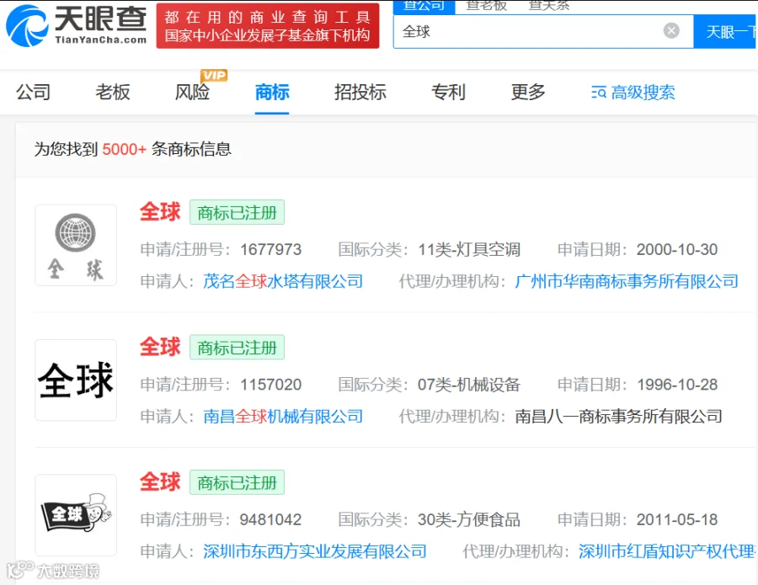Select registration number 1677973 text

coord(270,249)
